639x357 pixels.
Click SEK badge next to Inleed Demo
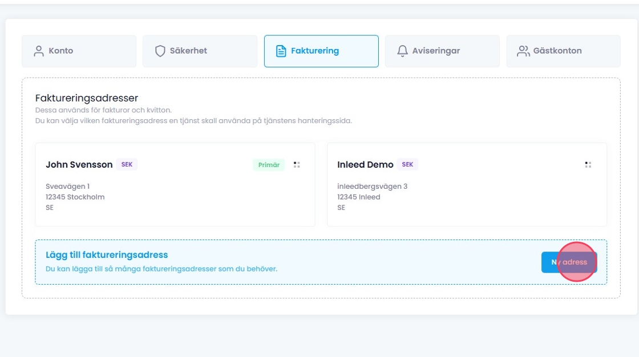click(x=407, y=164)
